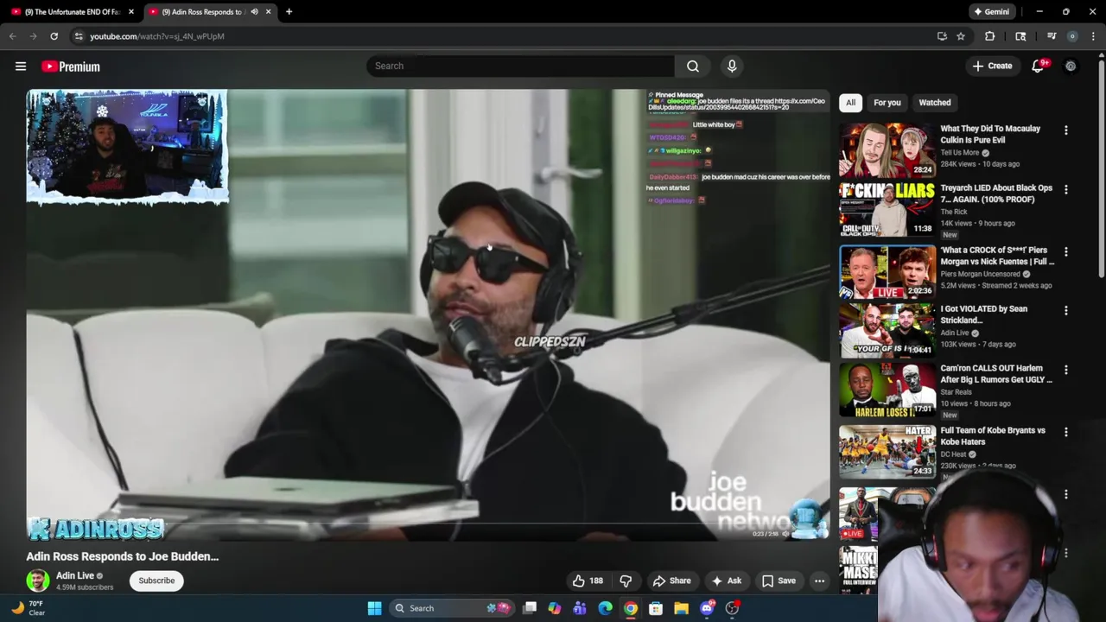Open options for Treyarch LIED video
Viewport: 1106px width, 622px height.
click(x=1065, y=189)
